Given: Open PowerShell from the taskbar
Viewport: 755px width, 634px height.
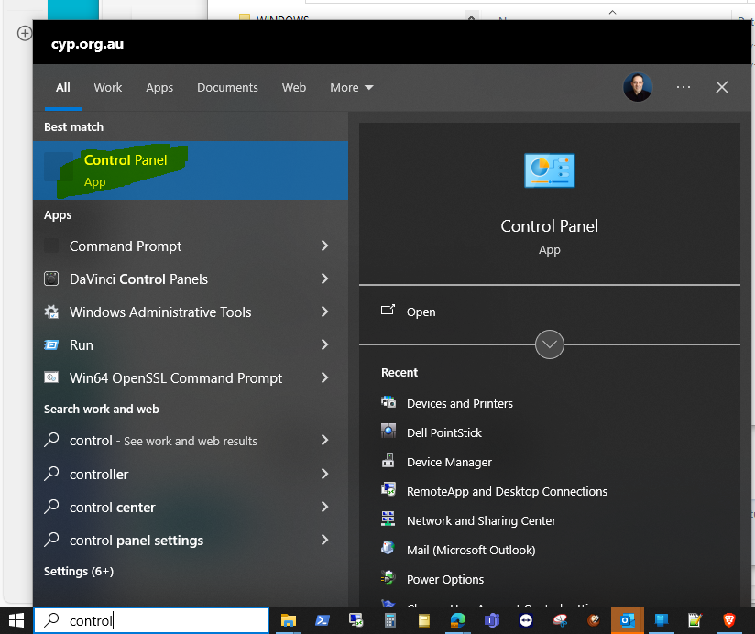Looking at the screenshot, I should (323, 620).
